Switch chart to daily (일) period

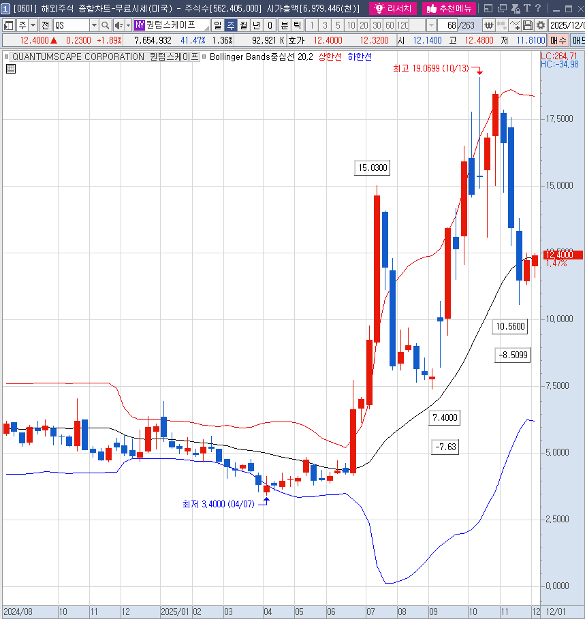[x=217, y=25]
